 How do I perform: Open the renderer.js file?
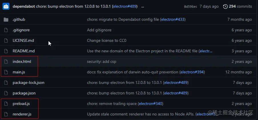pos(22,114)
